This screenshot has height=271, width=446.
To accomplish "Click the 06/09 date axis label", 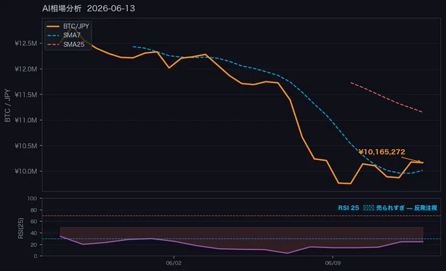I will pyautogui.click(x=333, y=263).
